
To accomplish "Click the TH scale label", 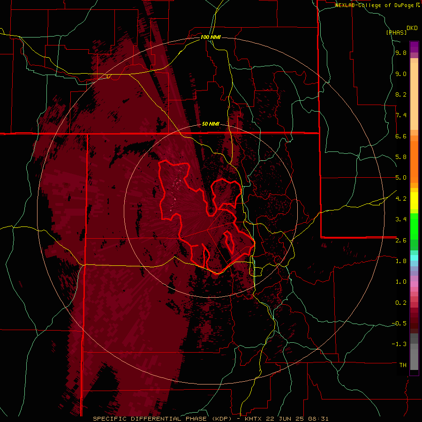I will 403,365.
